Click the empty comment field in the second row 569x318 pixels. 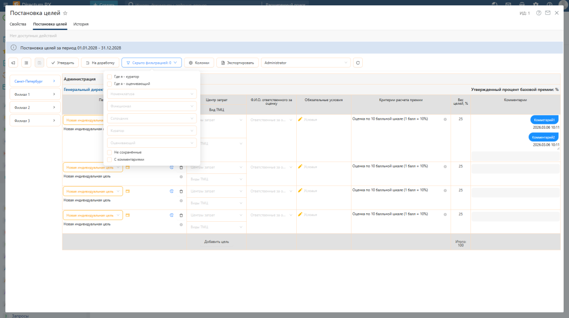[515, 169]
